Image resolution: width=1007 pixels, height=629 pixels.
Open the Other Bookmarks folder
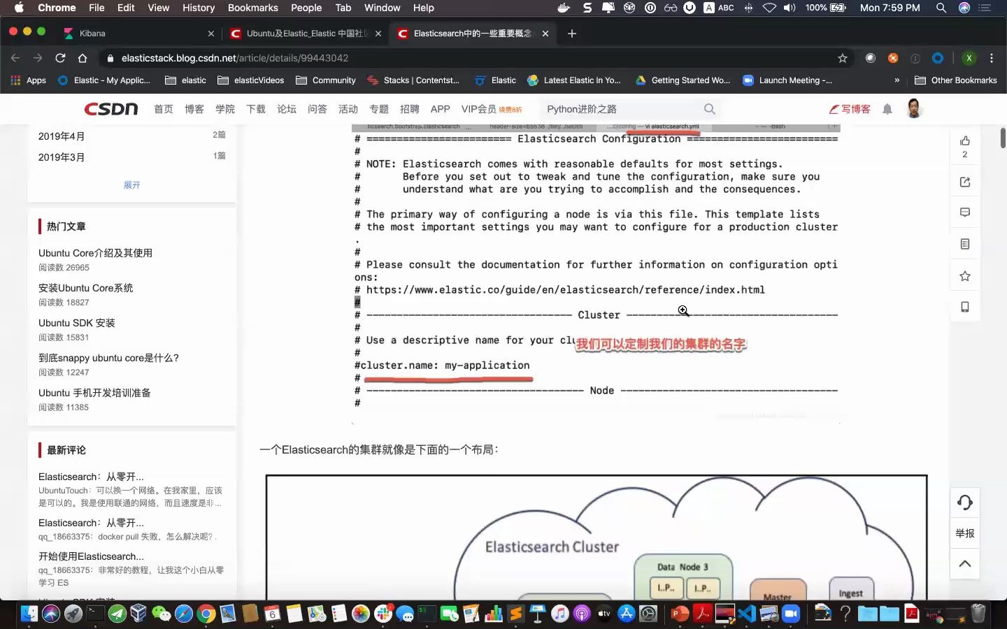coord(956,80)
